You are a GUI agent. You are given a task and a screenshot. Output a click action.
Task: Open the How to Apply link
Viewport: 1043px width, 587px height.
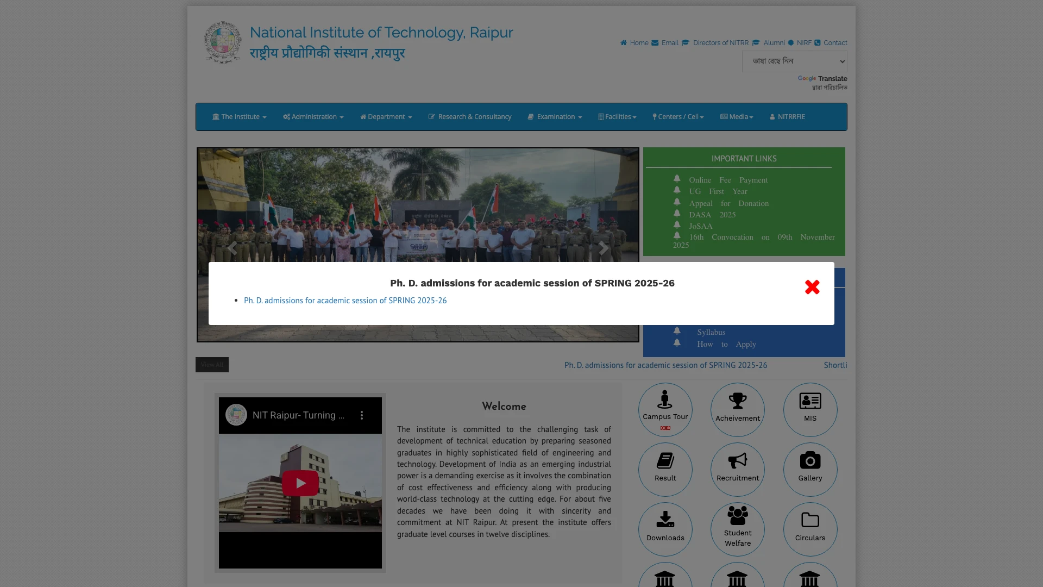click(726, 344)
